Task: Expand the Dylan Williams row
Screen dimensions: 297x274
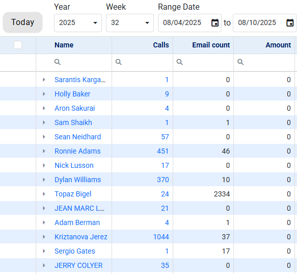Action: (44, 180)
